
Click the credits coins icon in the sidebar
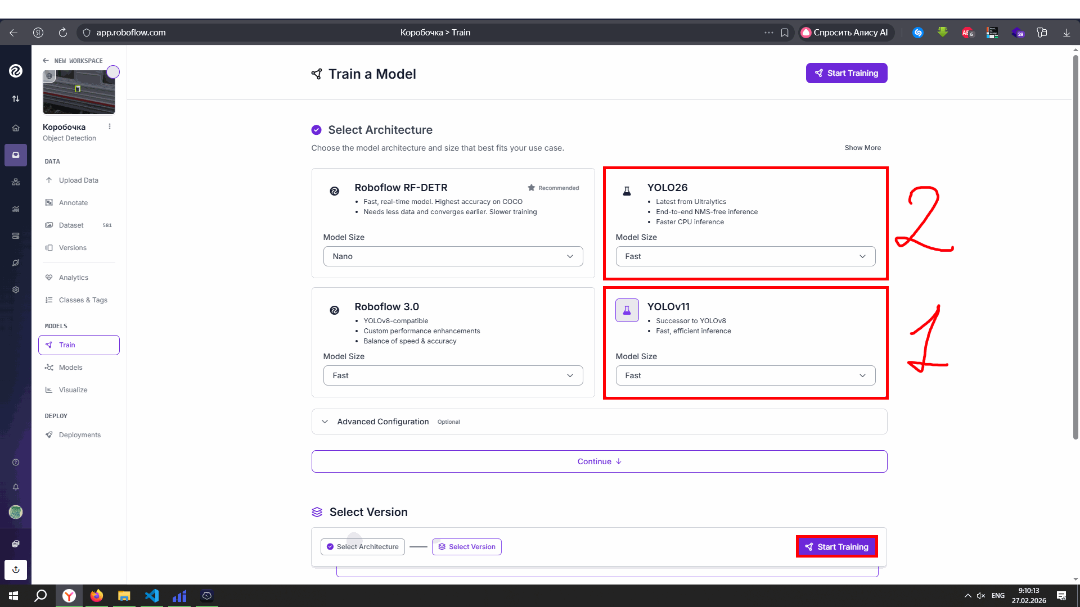tap(16, 544)
